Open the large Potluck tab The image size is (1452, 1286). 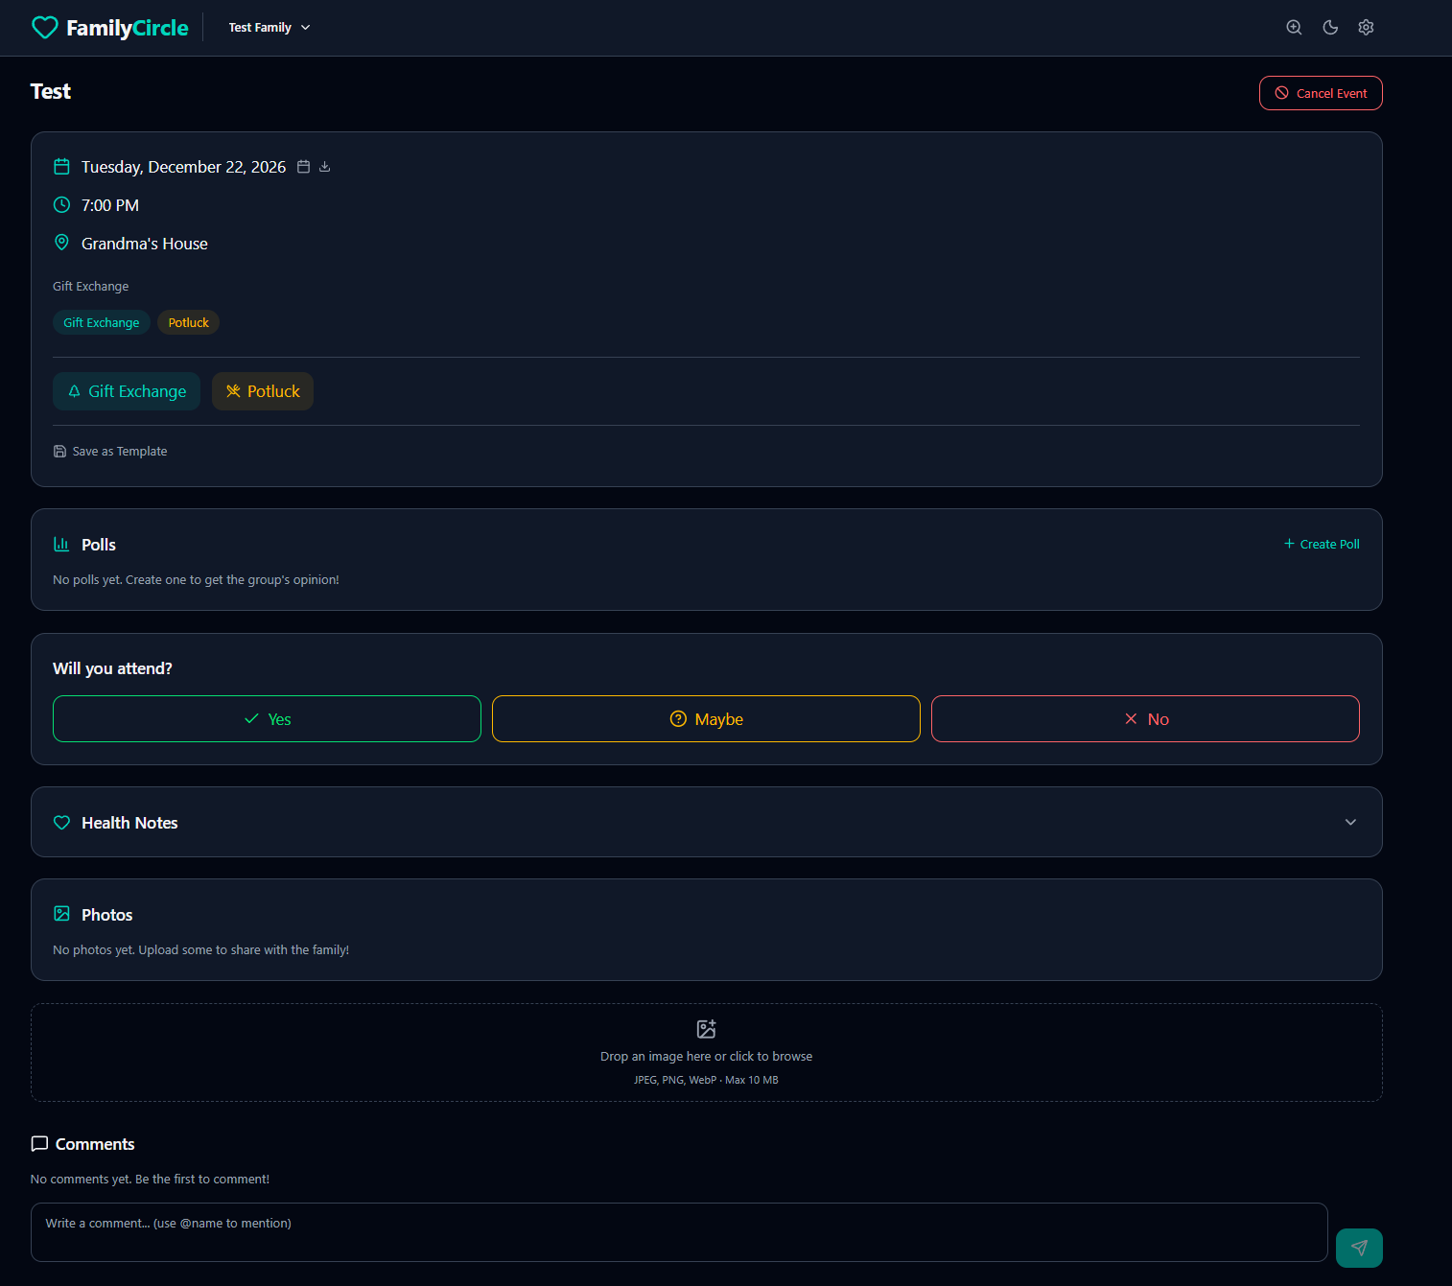tap(263, 391)
